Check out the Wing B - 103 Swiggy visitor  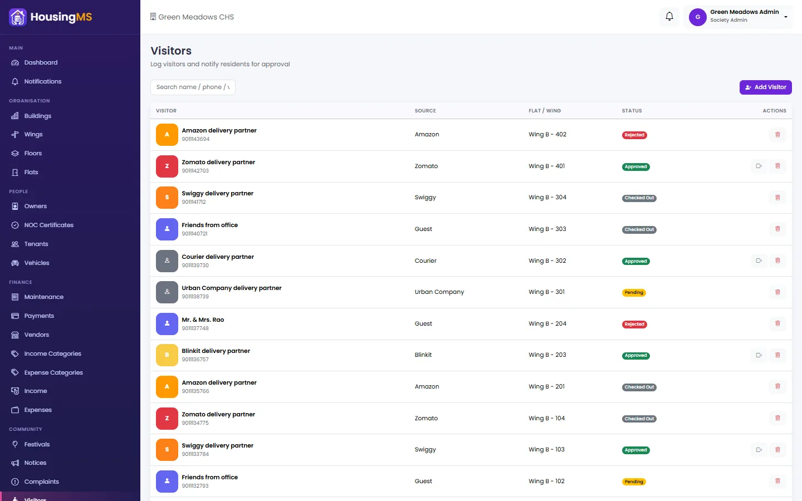[759, 450]
